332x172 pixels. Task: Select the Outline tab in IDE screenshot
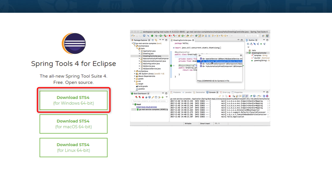(x=252, y=40)
